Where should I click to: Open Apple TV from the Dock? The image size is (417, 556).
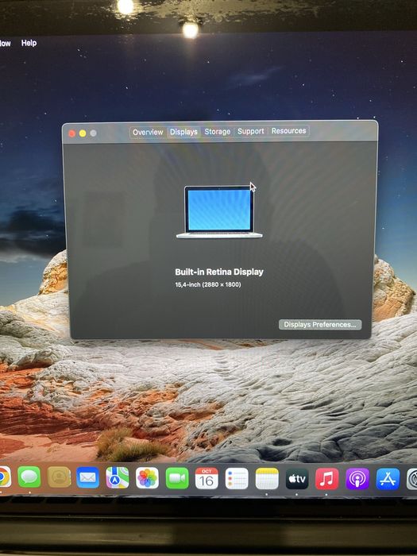[297, 479]
